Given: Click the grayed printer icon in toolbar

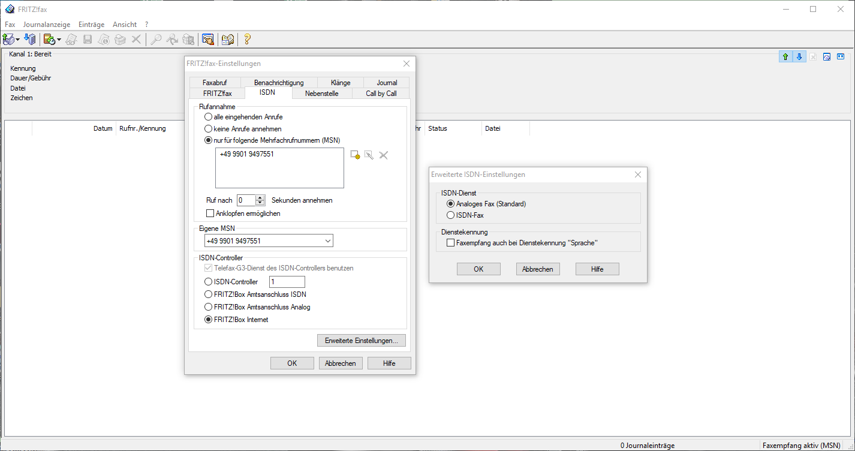Looking at the screenshot, I should click(x=120, y=40).
